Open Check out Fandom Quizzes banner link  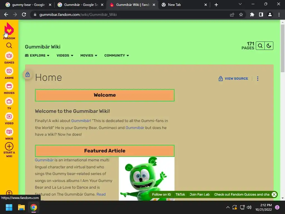[242, 194]
